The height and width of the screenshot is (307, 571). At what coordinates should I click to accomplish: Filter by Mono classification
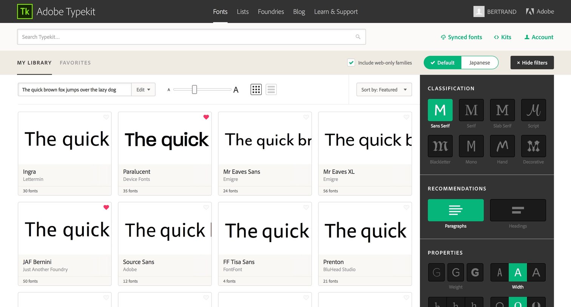(x=471, y=146)
